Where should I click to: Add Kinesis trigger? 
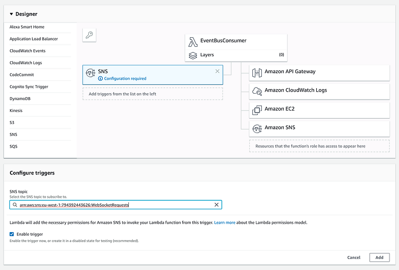coord(16,111)
